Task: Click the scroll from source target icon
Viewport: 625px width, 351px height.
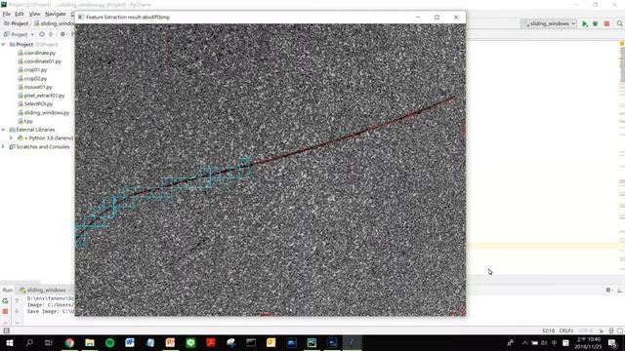Action: click(x=42, y=34)
